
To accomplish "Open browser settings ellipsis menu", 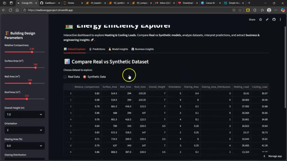I will pos(276,10).
